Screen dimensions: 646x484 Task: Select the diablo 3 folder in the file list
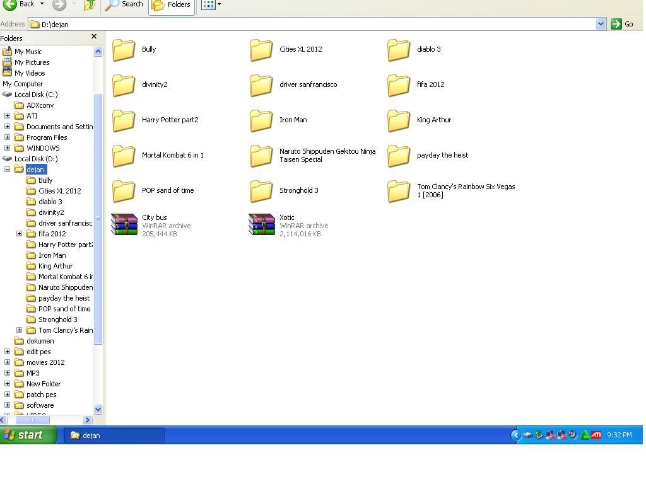pos(414,50)
